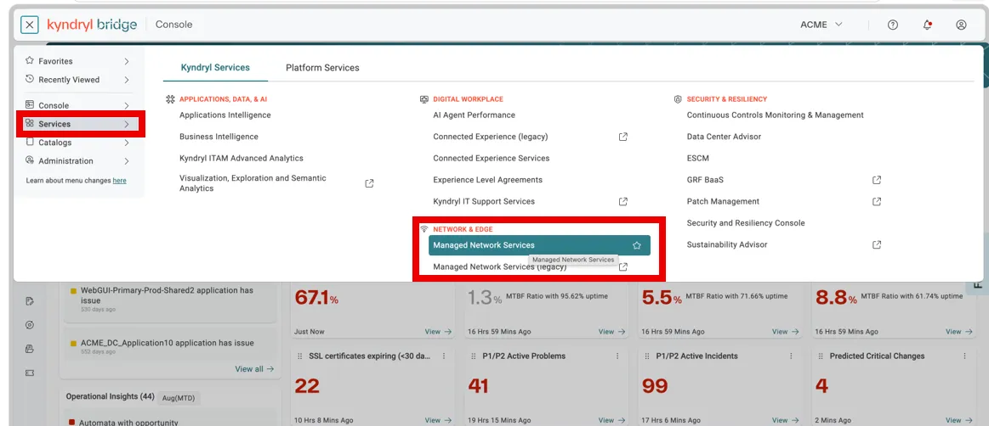Open options menu for SSL certificates expiring card
989x426 pixels.
pos(445,356)
